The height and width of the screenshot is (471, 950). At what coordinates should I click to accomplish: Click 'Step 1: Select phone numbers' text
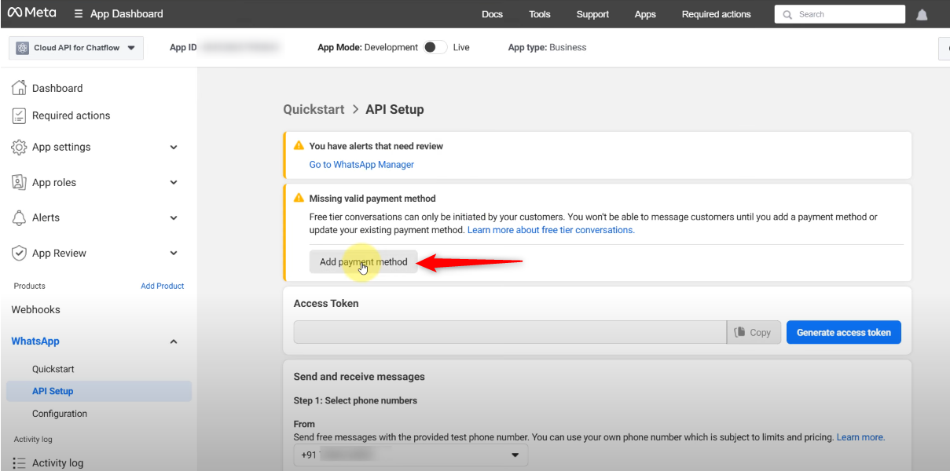coord(355,400)
